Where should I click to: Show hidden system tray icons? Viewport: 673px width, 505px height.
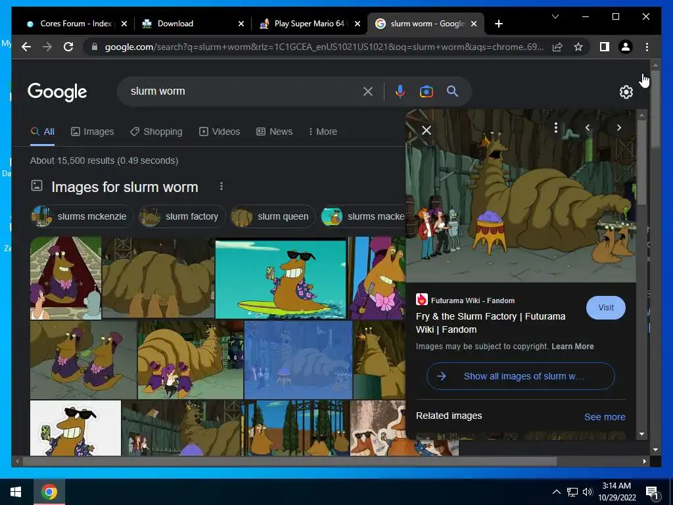tap(556, 492)
